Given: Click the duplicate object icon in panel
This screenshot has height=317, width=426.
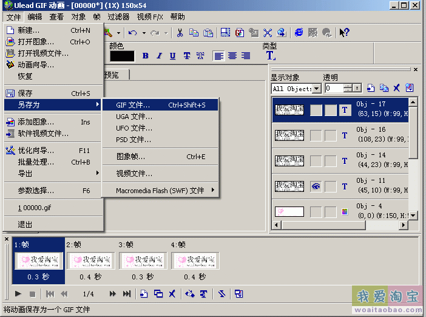Looking at the screenshot, I should [384, 88].
